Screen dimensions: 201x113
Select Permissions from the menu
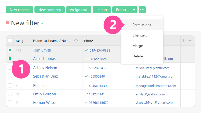click(142, 25)
